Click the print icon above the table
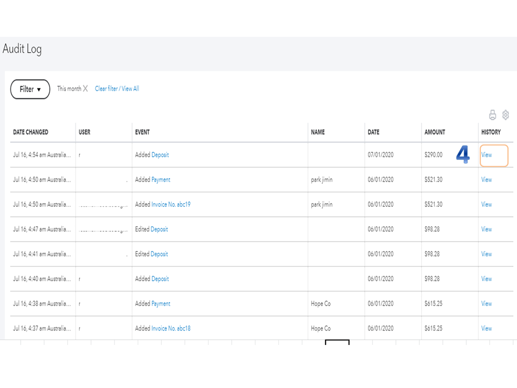 point(492,115)
